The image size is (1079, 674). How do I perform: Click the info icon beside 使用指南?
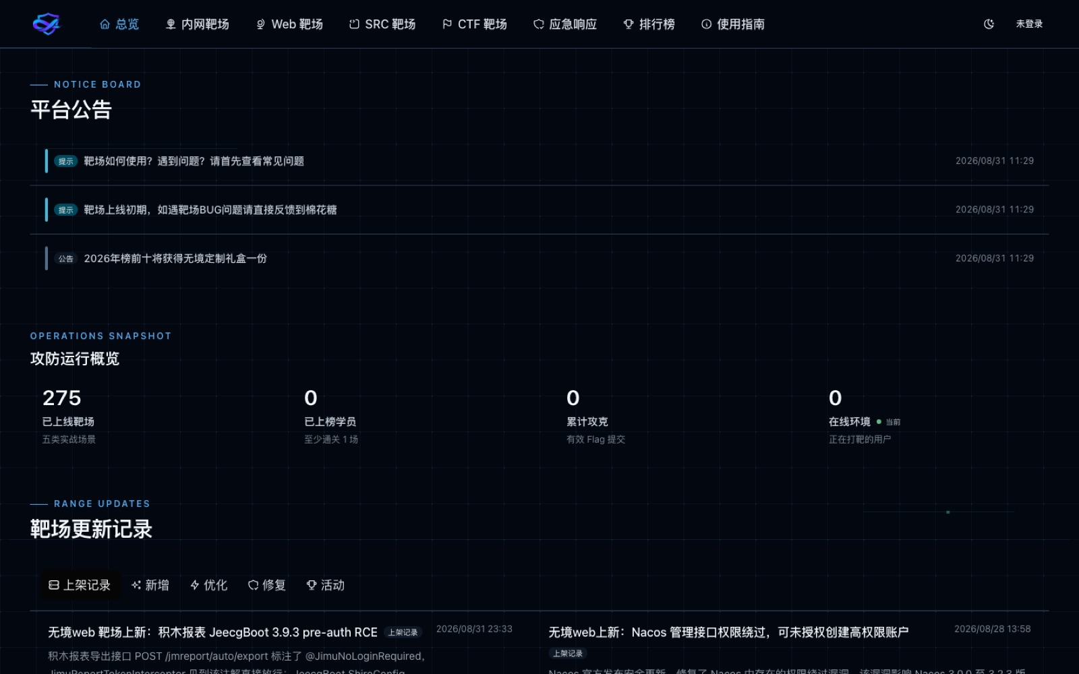click(x=706, y=24)
